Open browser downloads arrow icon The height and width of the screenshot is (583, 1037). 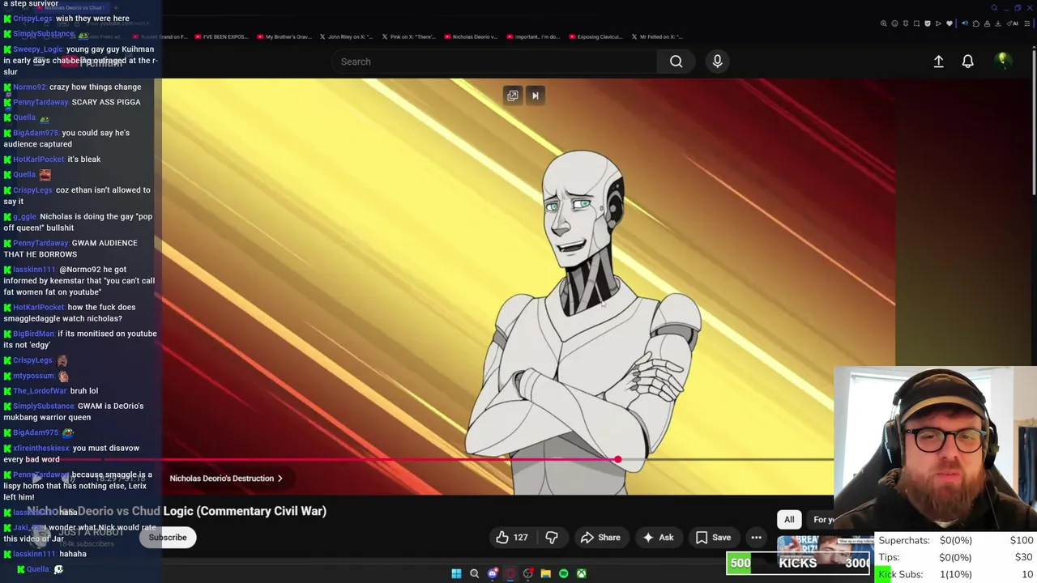pos(998,23)
